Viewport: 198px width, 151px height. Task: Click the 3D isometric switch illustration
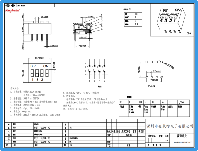coord(171,21)
